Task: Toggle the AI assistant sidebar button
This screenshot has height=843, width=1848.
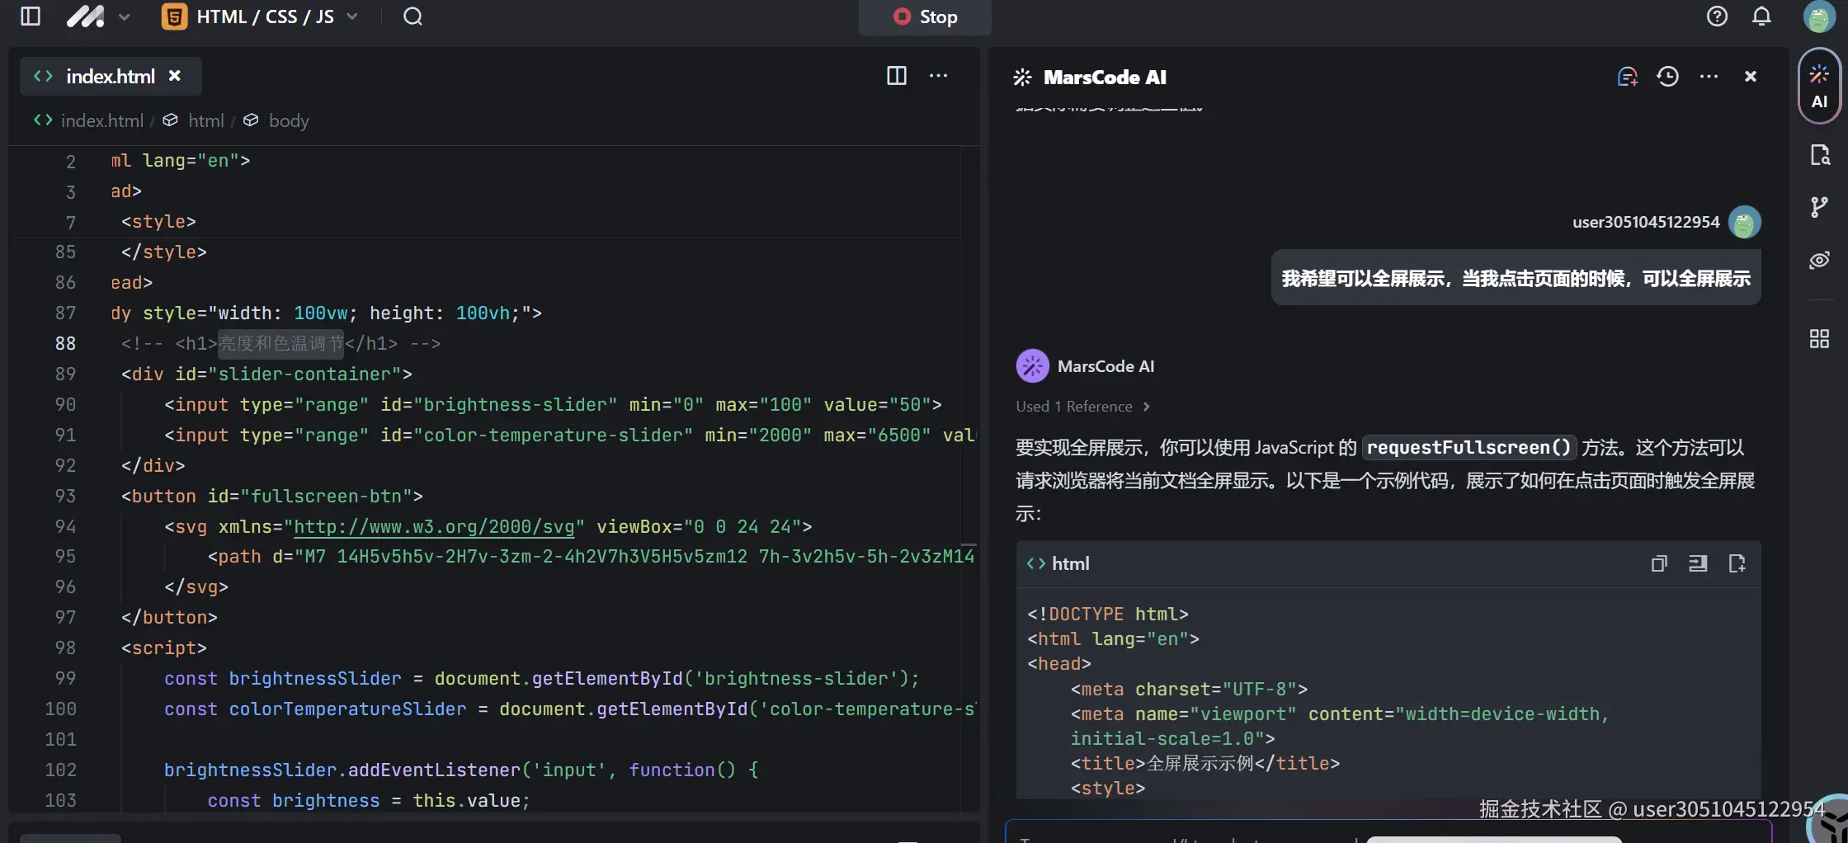Action: [1819, 87]
